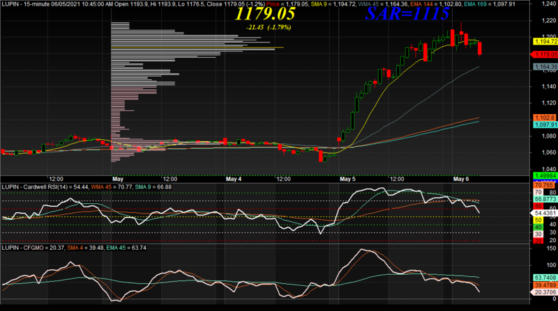Screen dimensions: 558x311
Task: Click the 'LUPIN - Cardwell RSI(14) = 54.44' title
Action: pyautogui.click(x=45, y=187)
